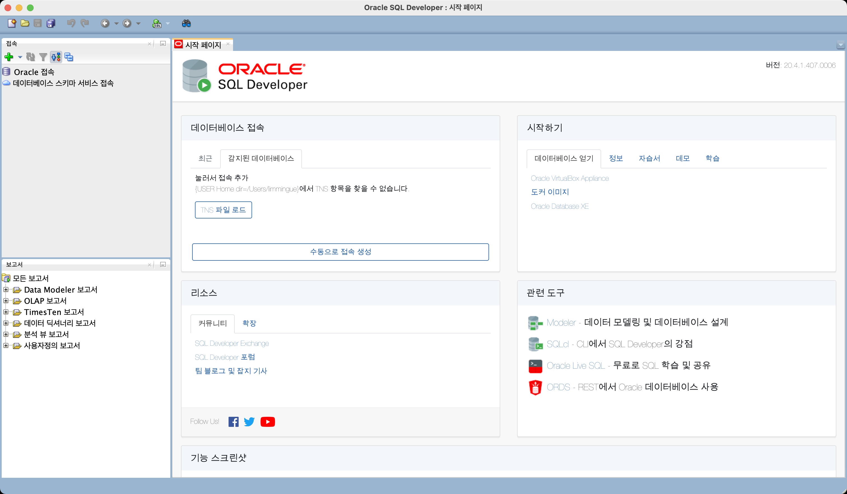Open the SQL Developer Exchange link
The image size is (847, 494).
(232, 343)
